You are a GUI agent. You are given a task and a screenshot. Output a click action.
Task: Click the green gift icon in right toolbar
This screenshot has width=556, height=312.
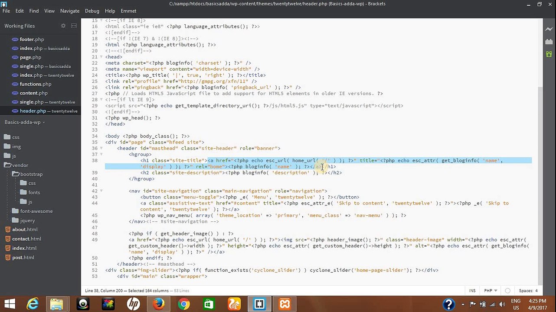pyautogui.click(x=549, y=54)
